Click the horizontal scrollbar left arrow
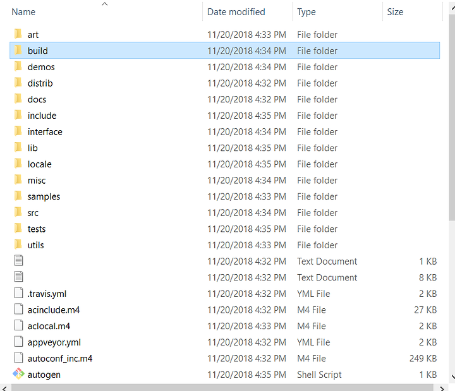455x391 pixels. 4,388
